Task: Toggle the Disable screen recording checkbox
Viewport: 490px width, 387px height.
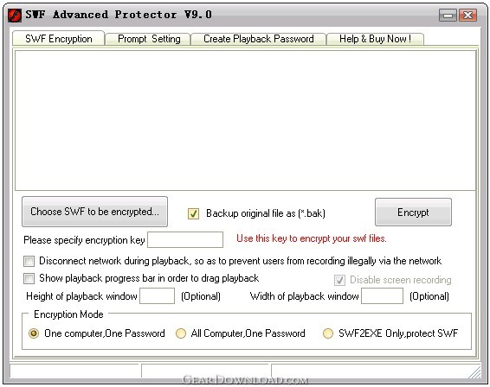Action: (339, 280)
